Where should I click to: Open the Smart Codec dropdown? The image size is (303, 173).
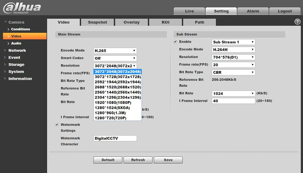pyautogui.click(x=115, y=58)
